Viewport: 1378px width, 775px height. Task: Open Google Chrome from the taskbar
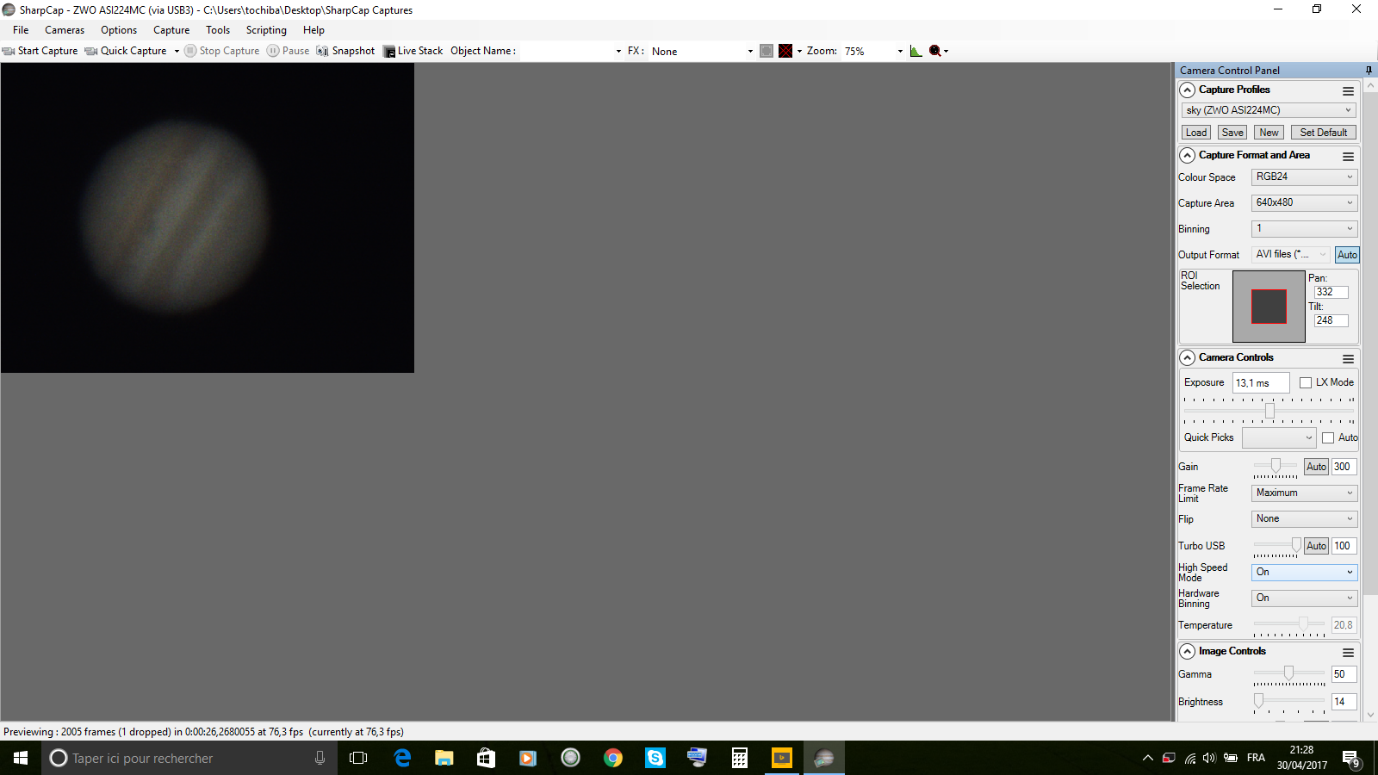pos(613,758)
